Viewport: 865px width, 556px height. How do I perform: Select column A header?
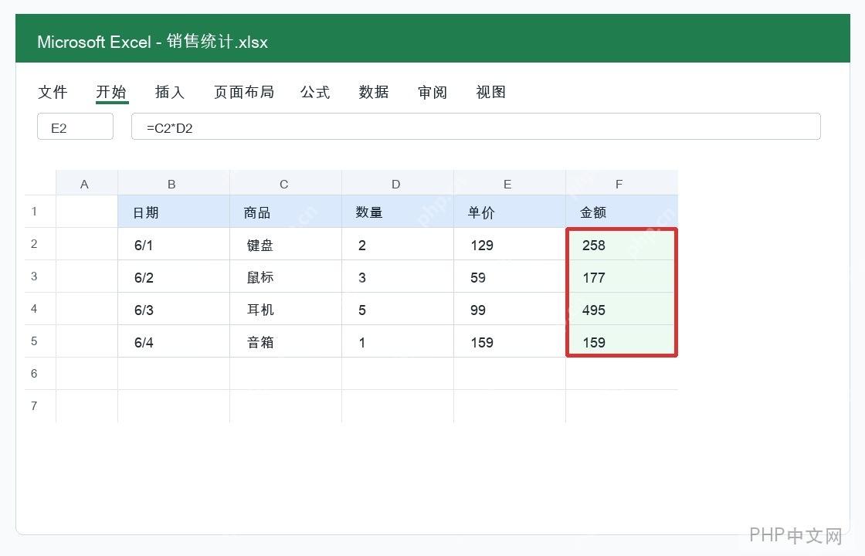(x=86, y=183)
